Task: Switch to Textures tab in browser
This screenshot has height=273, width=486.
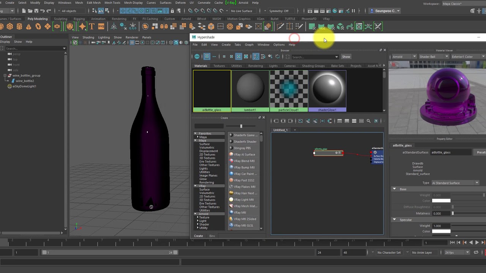Action: pos(219,66)
